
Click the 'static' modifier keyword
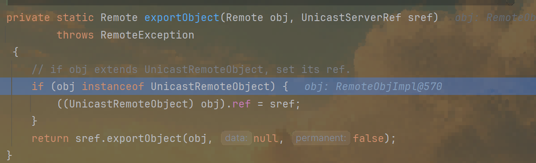tap(75, 18)
